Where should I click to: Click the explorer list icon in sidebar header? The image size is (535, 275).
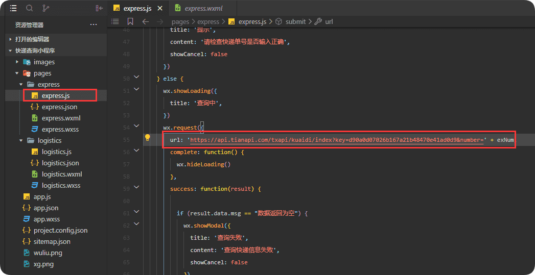[13, 8]
